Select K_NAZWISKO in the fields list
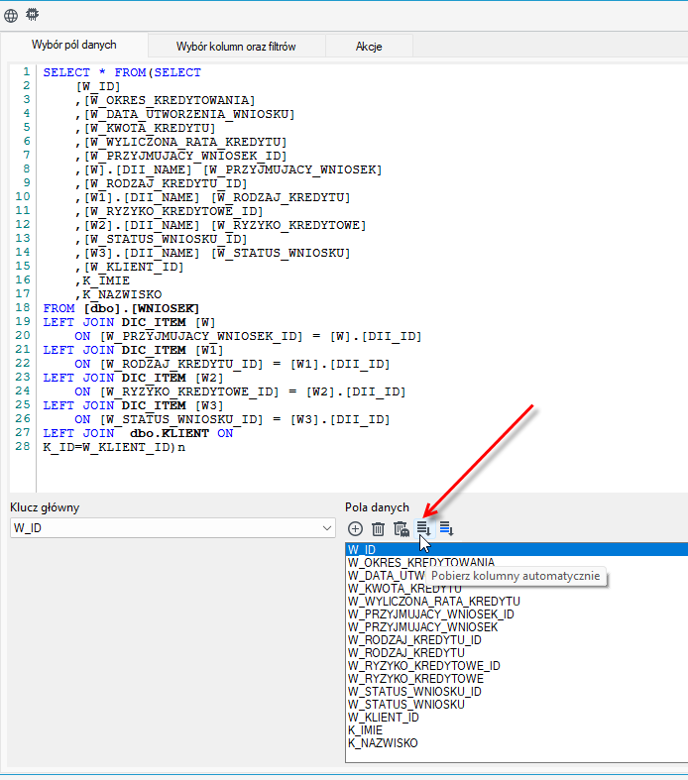Screen dimensions: 688x780 (x=516, y=743)
